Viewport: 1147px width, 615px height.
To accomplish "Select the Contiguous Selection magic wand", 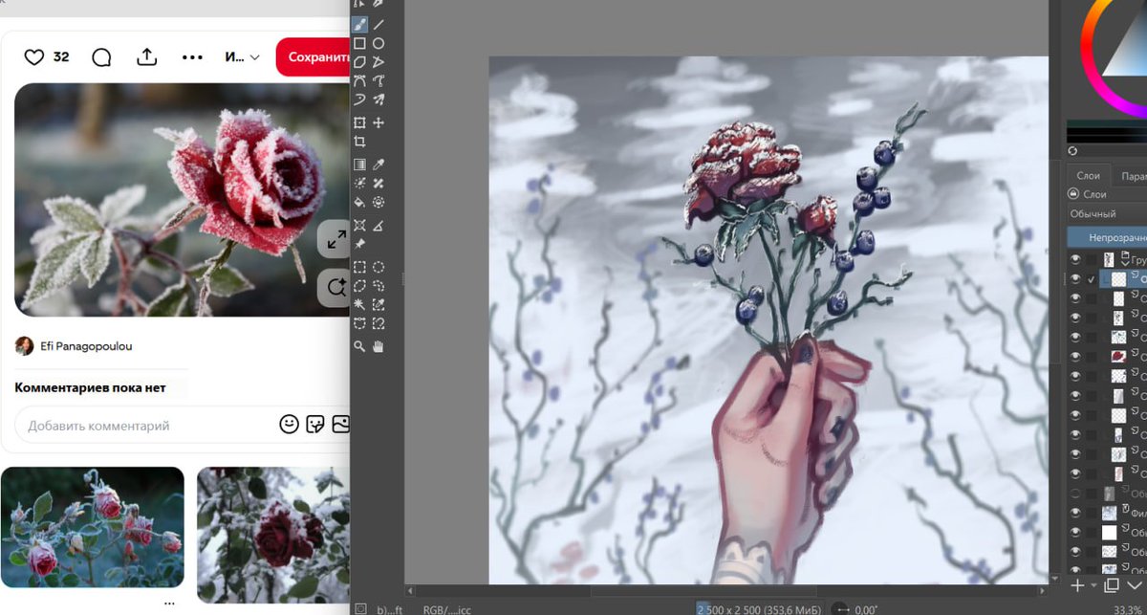I will [x=359, y=304].
